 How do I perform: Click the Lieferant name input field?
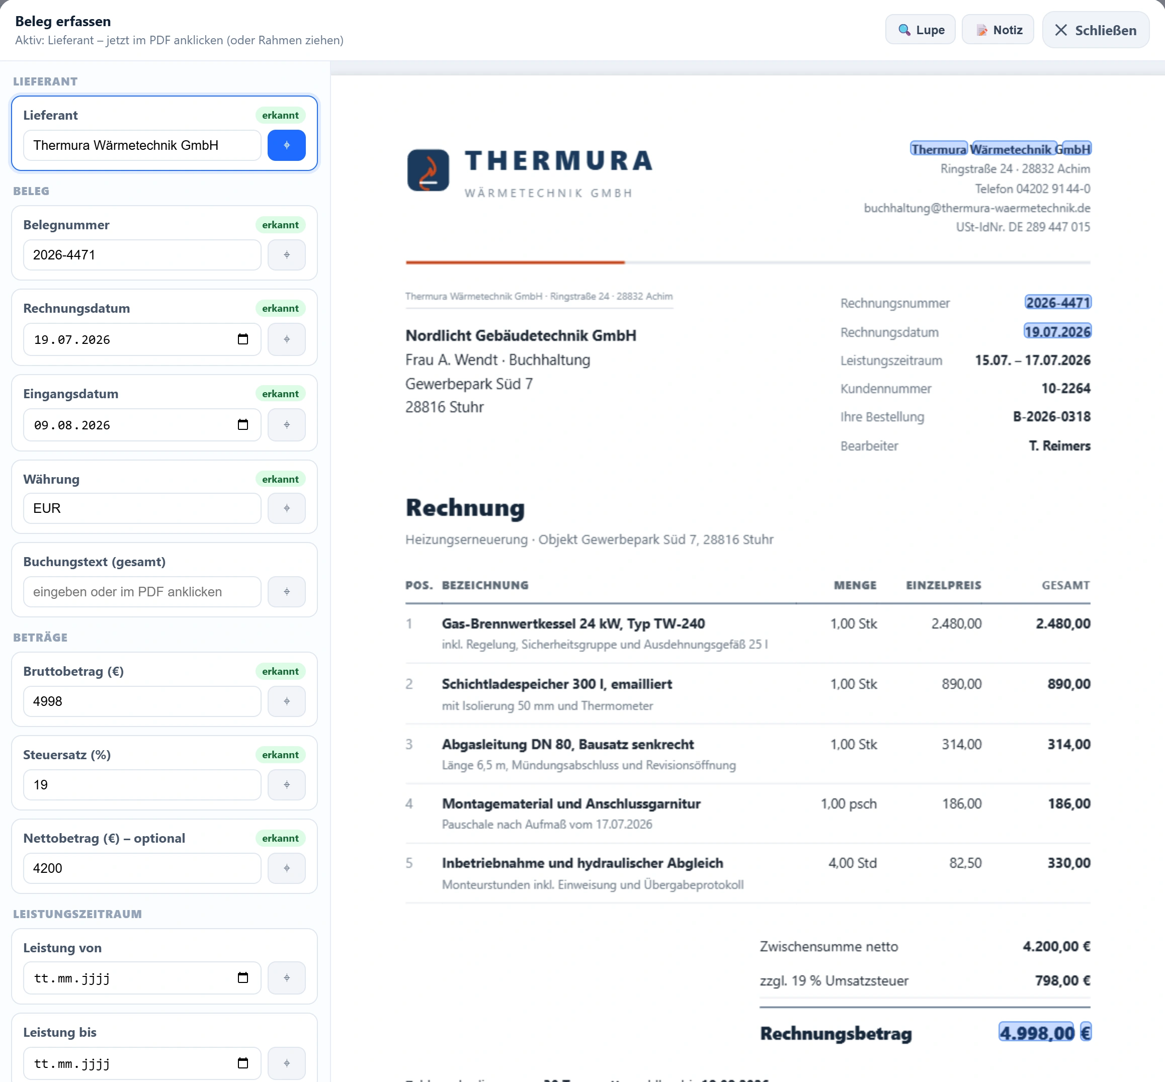click(142, 145)
